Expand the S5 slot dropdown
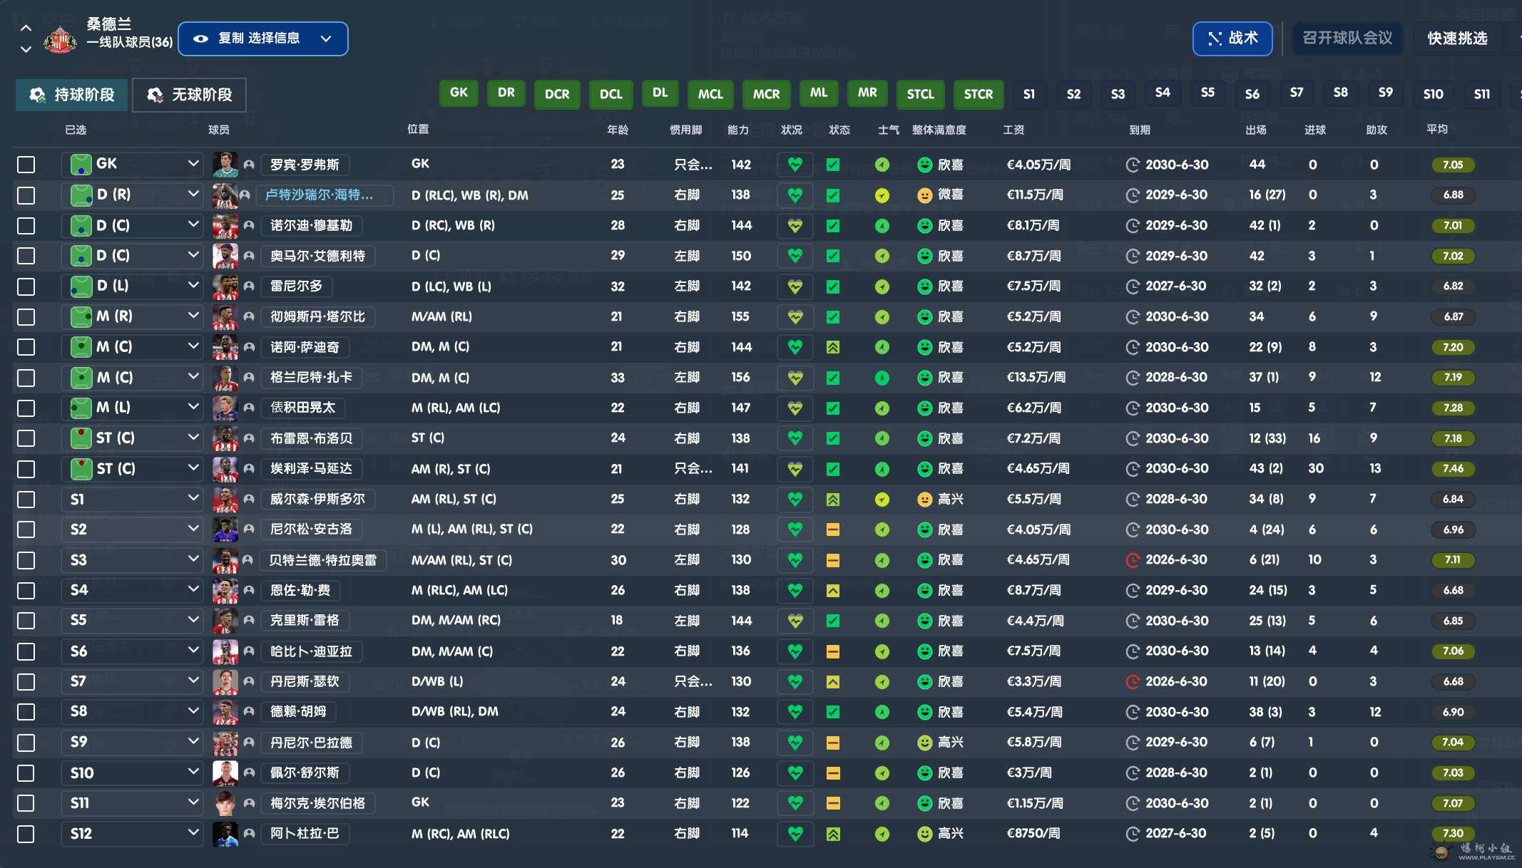Screen dimensions: 1522x868 coord(193,620)
